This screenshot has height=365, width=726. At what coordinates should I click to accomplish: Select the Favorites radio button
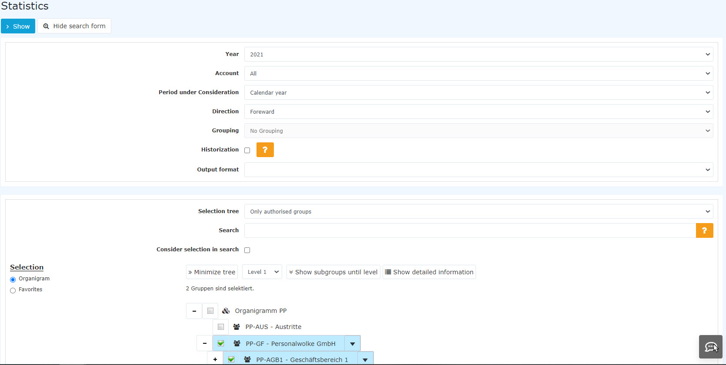pos(13,290)
